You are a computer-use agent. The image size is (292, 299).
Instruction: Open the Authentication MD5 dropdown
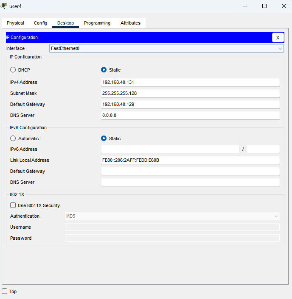172,216
